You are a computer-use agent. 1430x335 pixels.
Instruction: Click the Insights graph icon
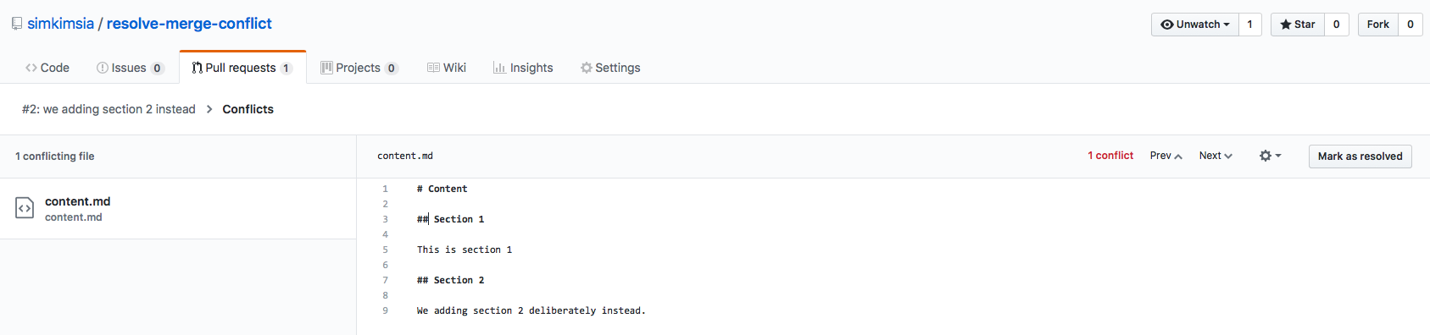[x=499, y=68]
